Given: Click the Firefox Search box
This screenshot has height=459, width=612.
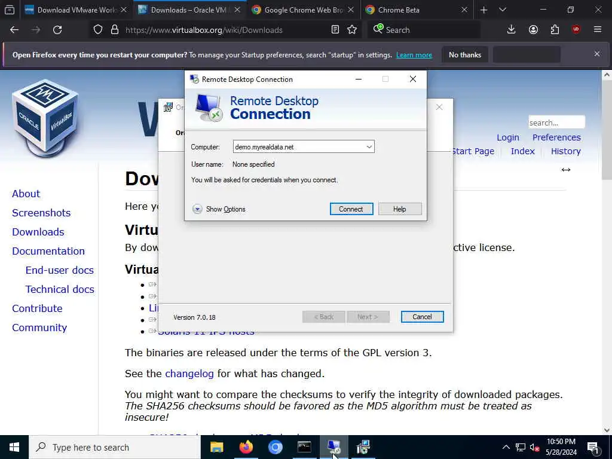Looking at the screenshot, I should [424, 30].
